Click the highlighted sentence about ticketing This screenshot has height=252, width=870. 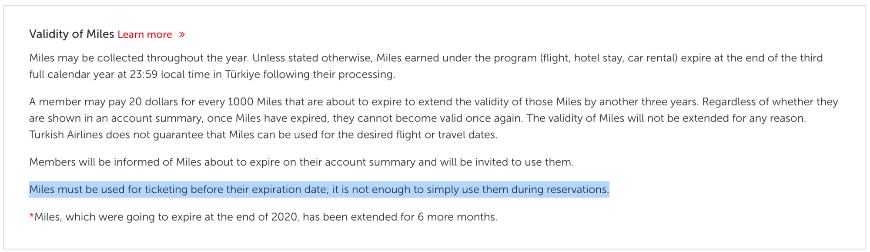319,190
